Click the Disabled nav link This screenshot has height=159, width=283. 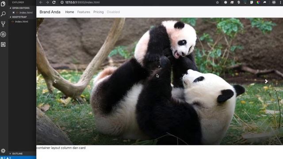coord(113,12)
